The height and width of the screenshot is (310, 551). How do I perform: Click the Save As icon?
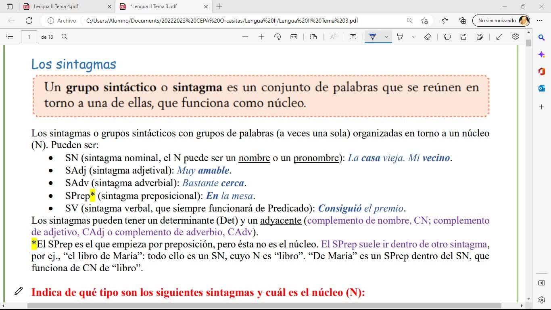coord(480,37)
